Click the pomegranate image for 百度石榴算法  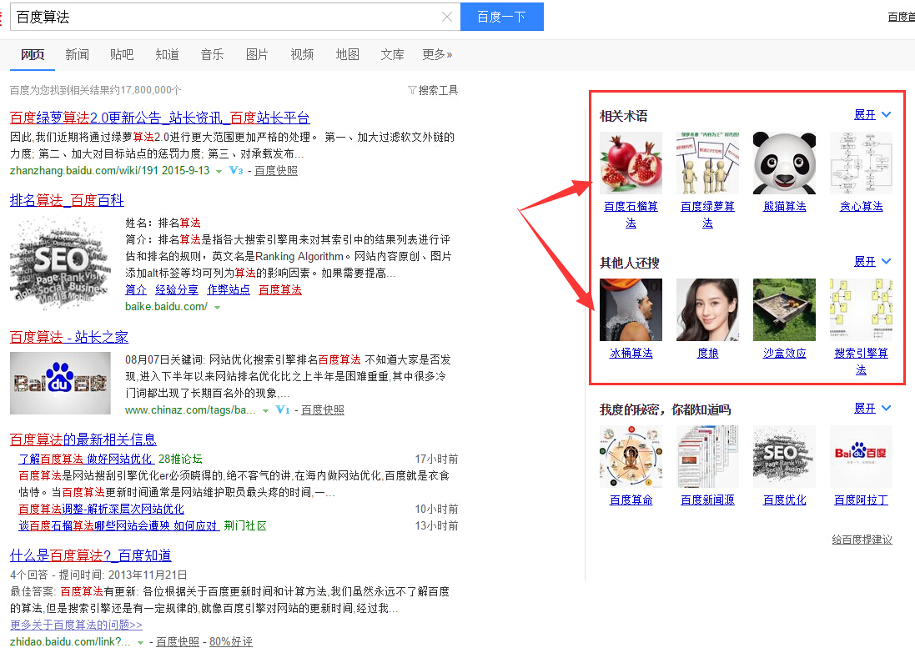[x=631, y=163]
